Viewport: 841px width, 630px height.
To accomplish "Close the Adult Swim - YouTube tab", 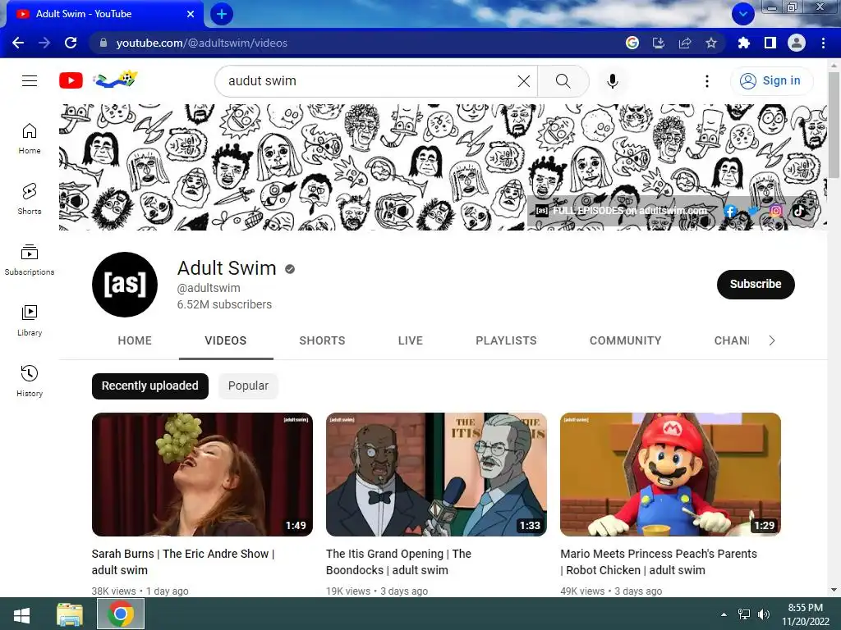I will tap(191, 14).
